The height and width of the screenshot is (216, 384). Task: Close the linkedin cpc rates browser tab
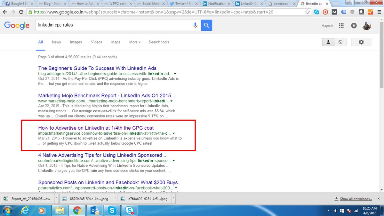pos(326,4)
